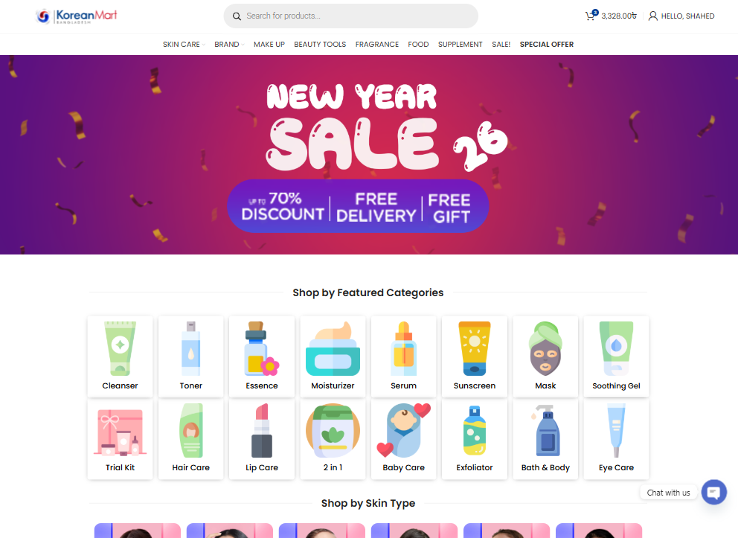The height and width of the screenshot is (538, 738).
Task: Open the Special Offer link
Action: pos(547,44)
